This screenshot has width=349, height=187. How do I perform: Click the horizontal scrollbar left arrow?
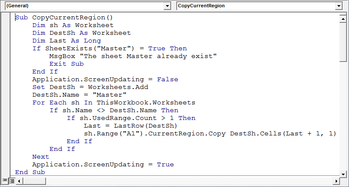tap(19, 181)
